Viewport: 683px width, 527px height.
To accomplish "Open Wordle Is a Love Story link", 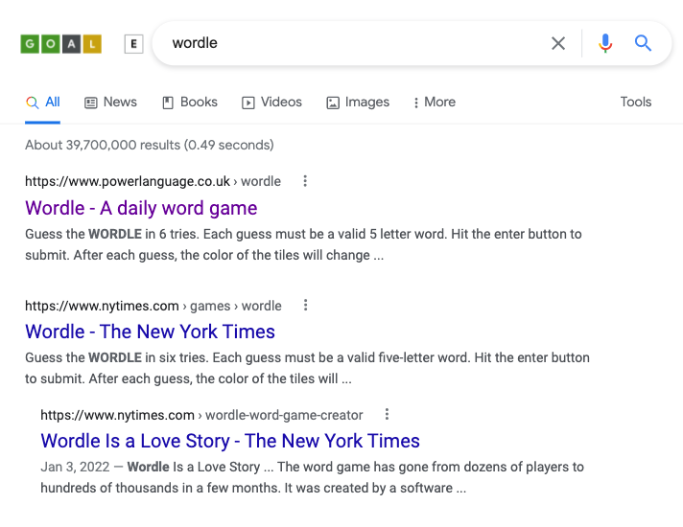I will click(x=230, y=441).
